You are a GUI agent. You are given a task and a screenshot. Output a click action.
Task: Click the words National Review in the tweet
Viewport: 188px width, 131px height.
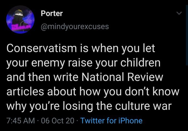pyautogui.click(x=122, y=77)
